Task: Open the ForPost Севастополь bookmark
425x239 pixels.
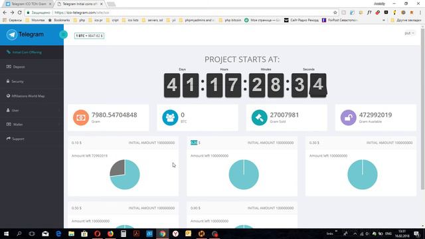Action: [340, 20]
